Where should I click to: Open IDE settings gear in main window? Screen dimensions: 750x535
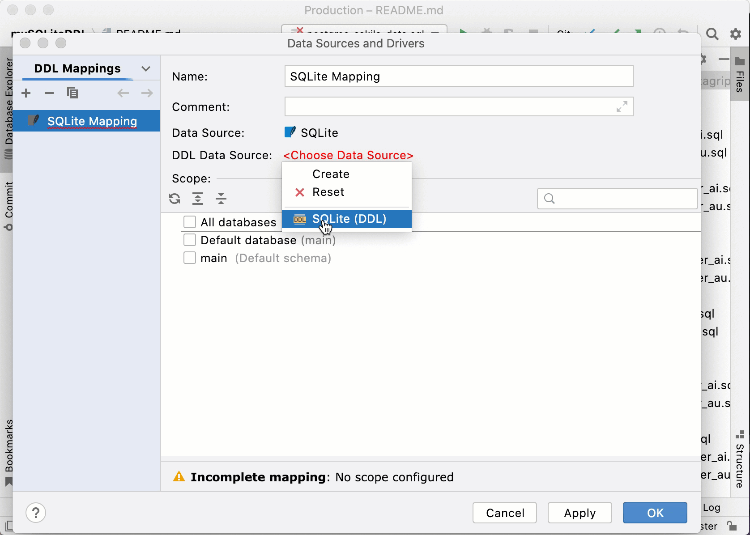click(736, 34)
